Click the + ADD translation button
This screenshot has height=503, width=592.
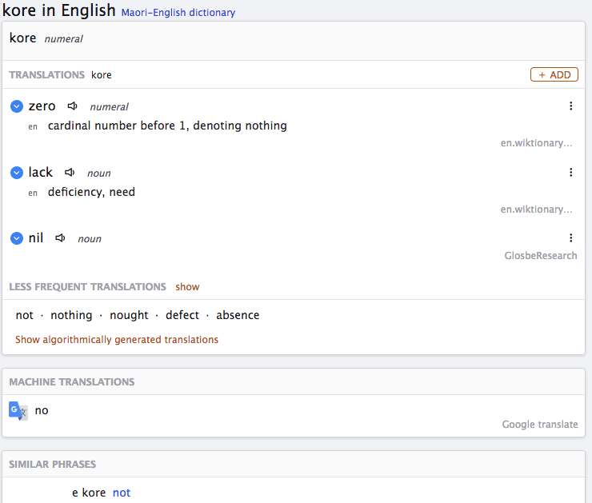554,74
